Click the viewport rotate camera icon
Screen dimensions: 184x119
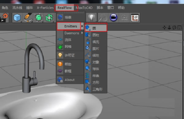pos(174,28)
